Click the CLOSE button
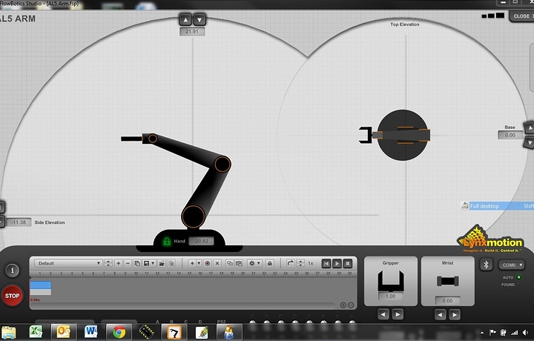Screen dimensions: 534x341 [521, 16]
